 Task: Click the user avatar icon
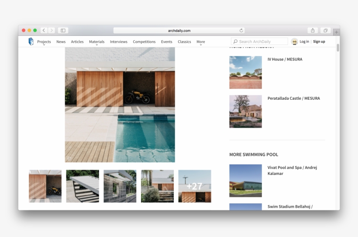(295, 42)
